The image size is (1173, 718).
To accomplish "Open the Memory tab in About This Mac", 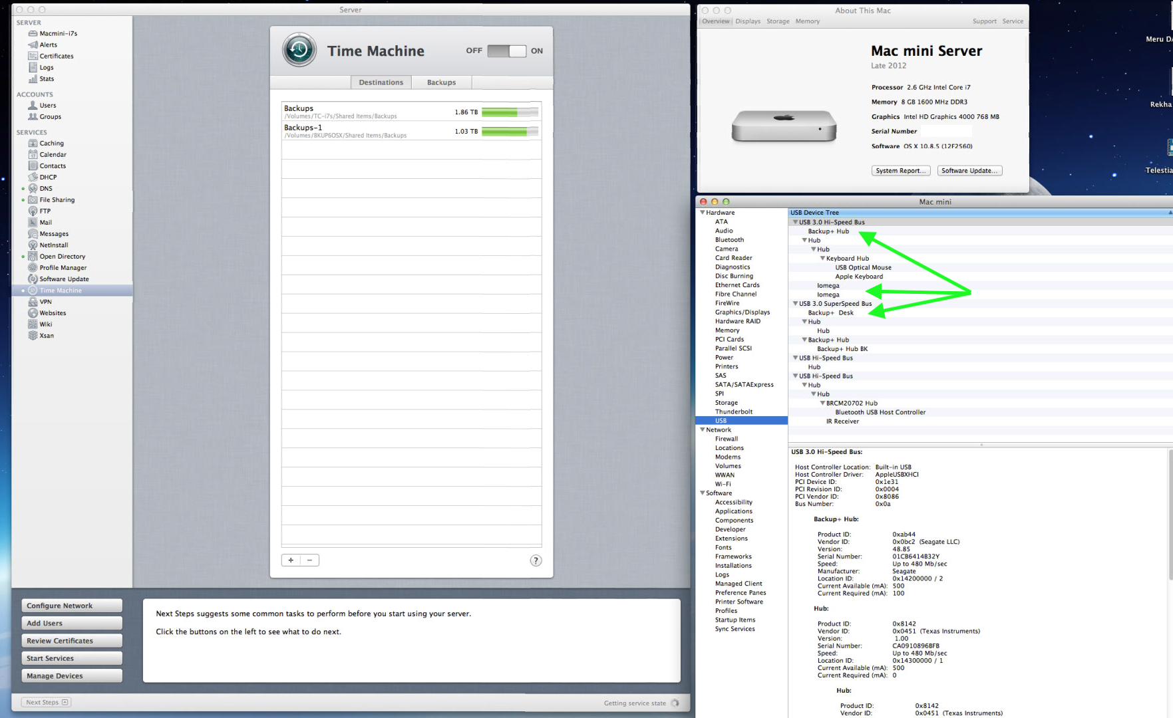I will point(808,21).
